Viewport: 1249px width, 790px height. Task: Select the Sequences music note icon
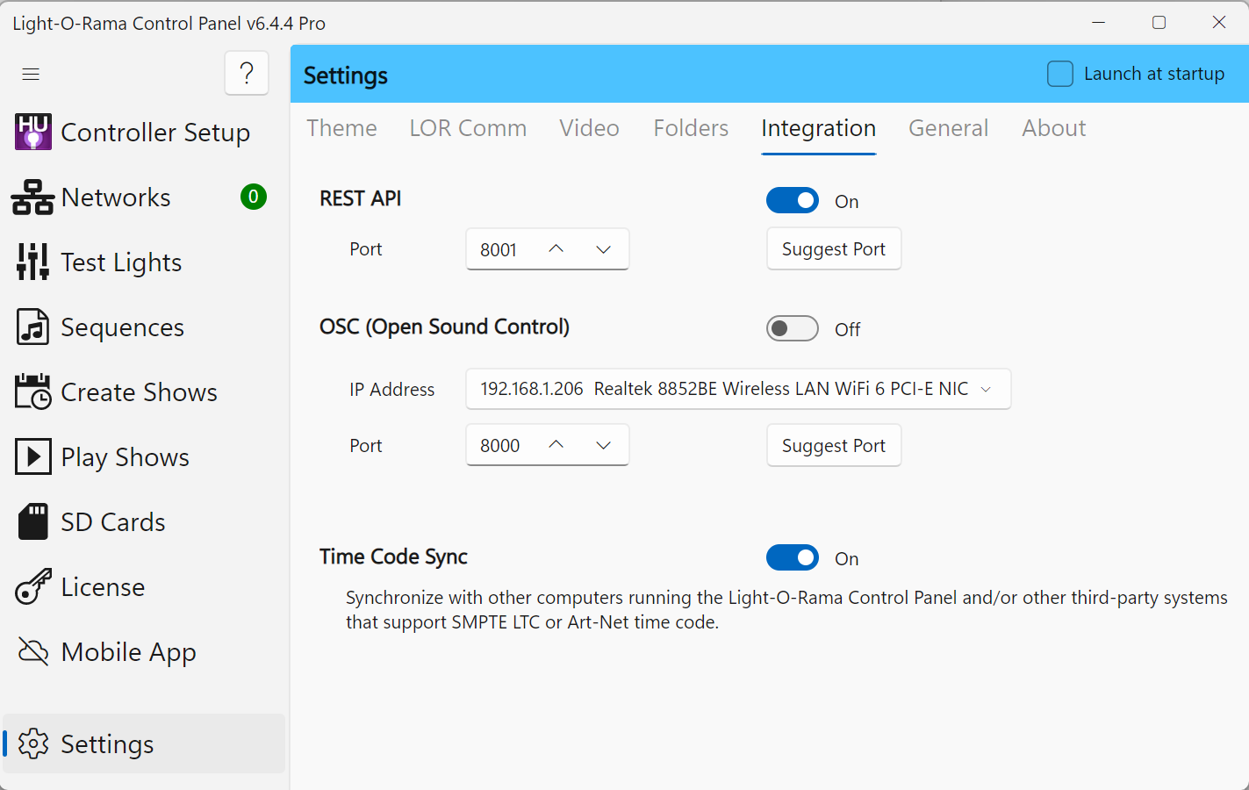[x=33, y=327]
